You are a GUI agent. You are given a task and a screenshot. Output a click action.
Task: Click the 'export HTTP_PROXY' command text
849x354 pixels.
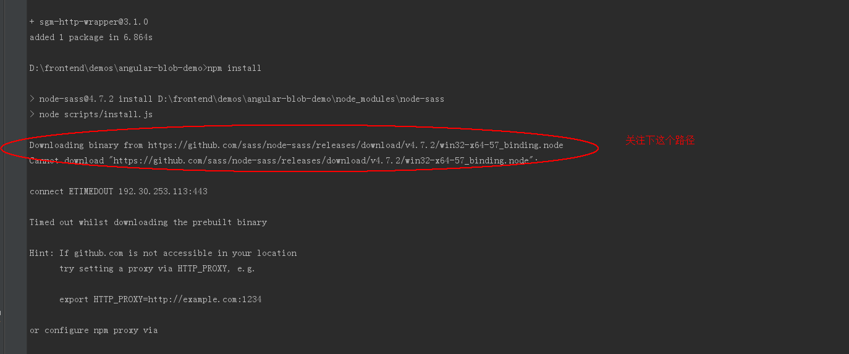click(x=161, y=300)
